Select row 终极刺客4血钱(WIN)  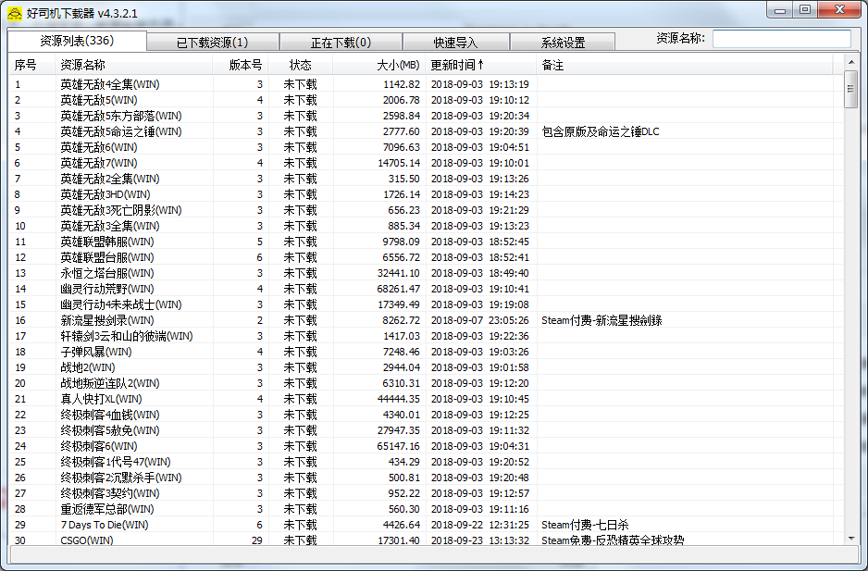[426, 415]
